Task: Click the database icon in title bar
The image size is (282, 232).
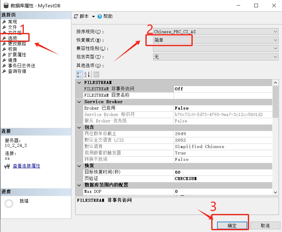Action: click(x=5, y=5)
